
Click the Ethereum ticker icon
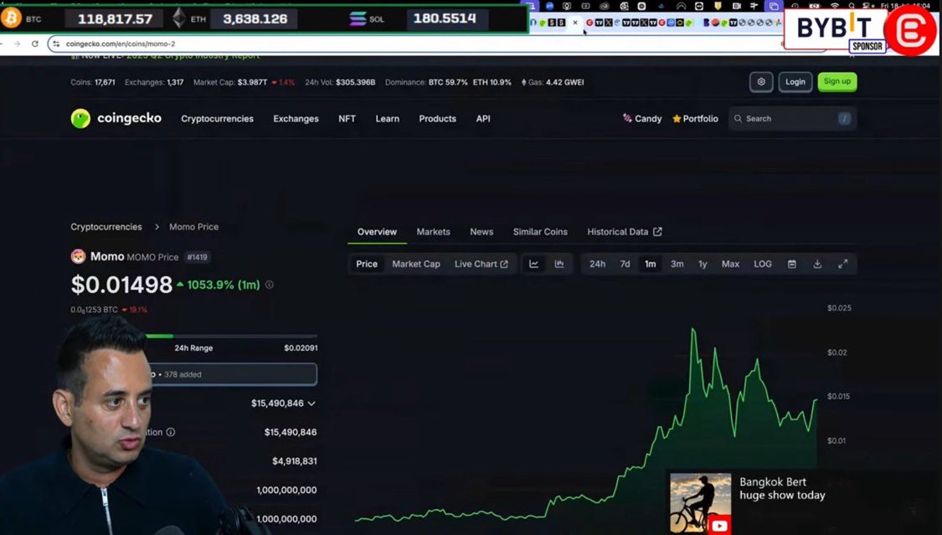tap(179, 18)
